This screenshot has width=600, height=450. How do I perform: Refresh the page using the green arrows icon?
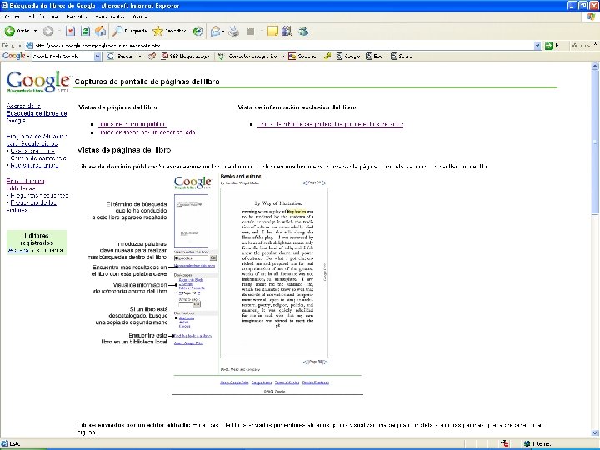85,31
